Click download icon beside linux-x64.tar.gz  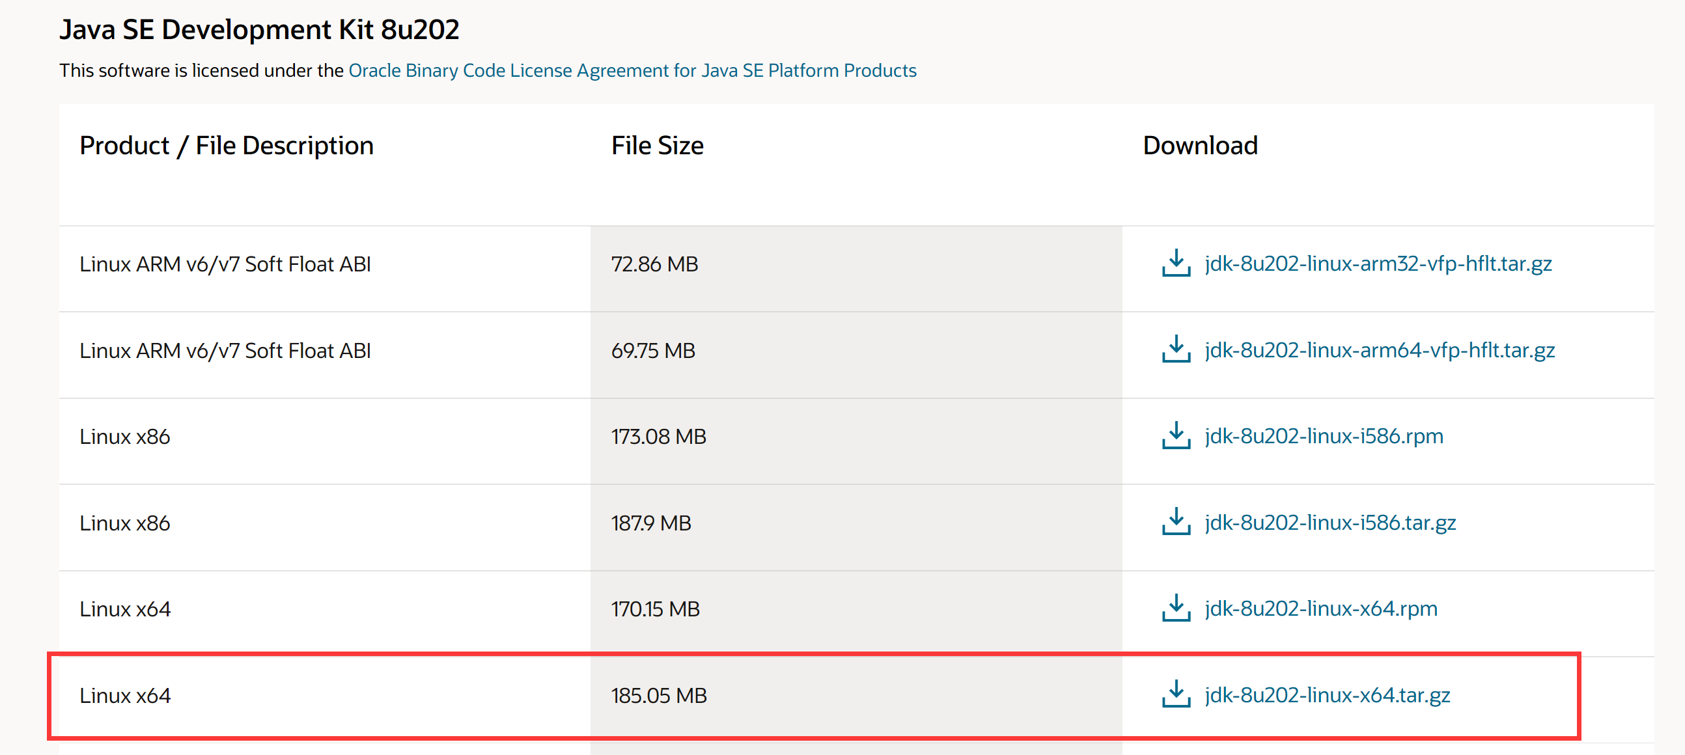1175,695
